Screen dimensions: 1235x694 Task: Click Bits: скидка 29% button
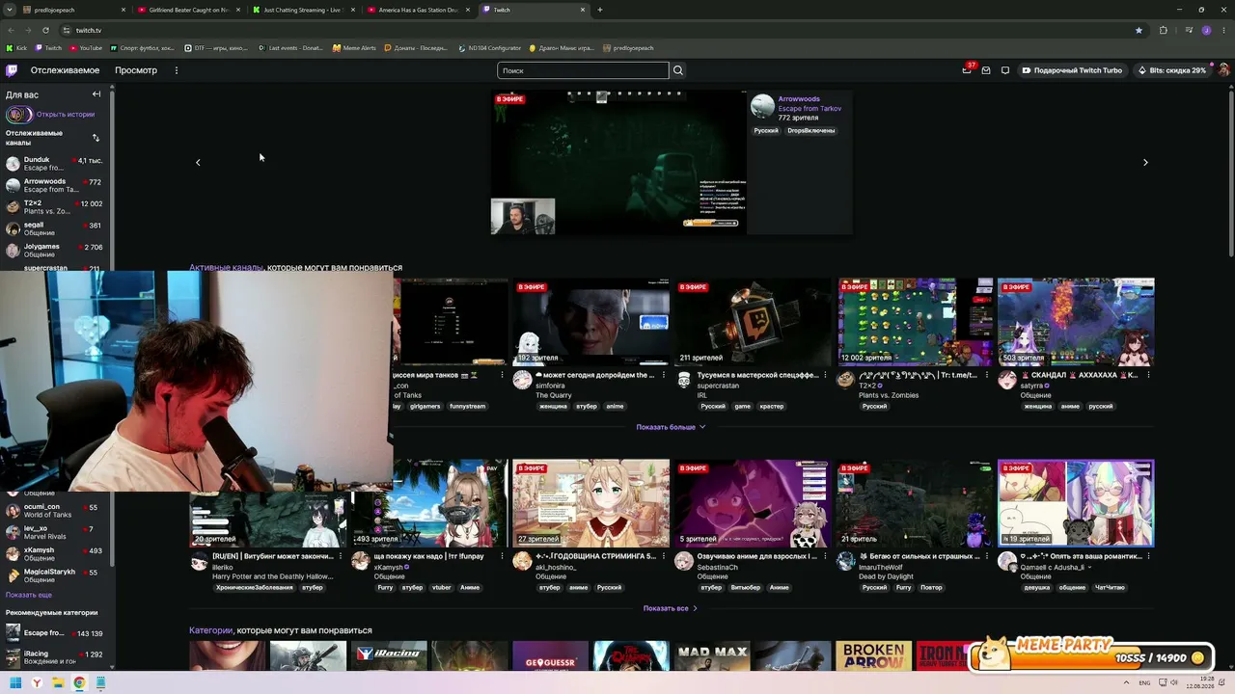pos(1172,70)
